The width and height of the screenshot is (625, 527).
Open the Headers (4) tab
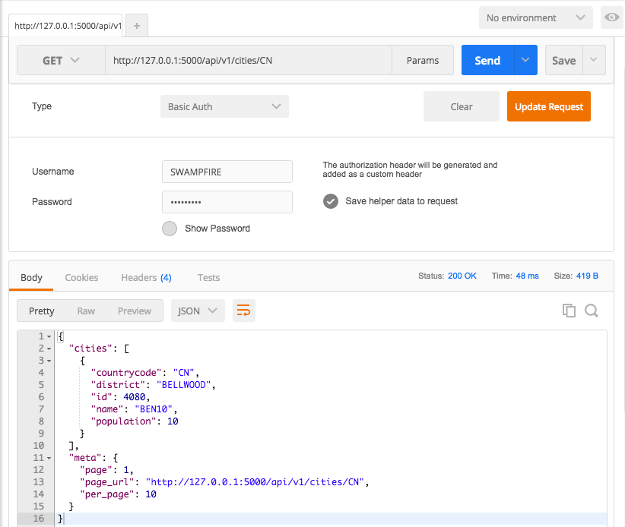point(146,277)
